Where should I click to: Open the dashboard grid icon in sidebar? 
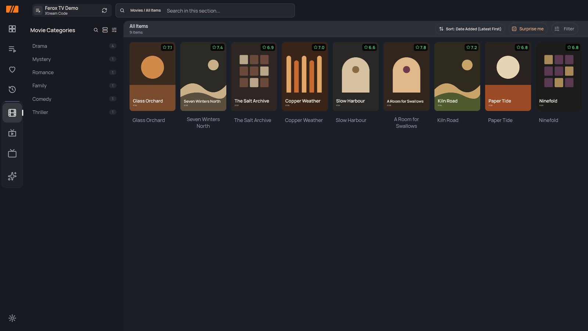12,29
